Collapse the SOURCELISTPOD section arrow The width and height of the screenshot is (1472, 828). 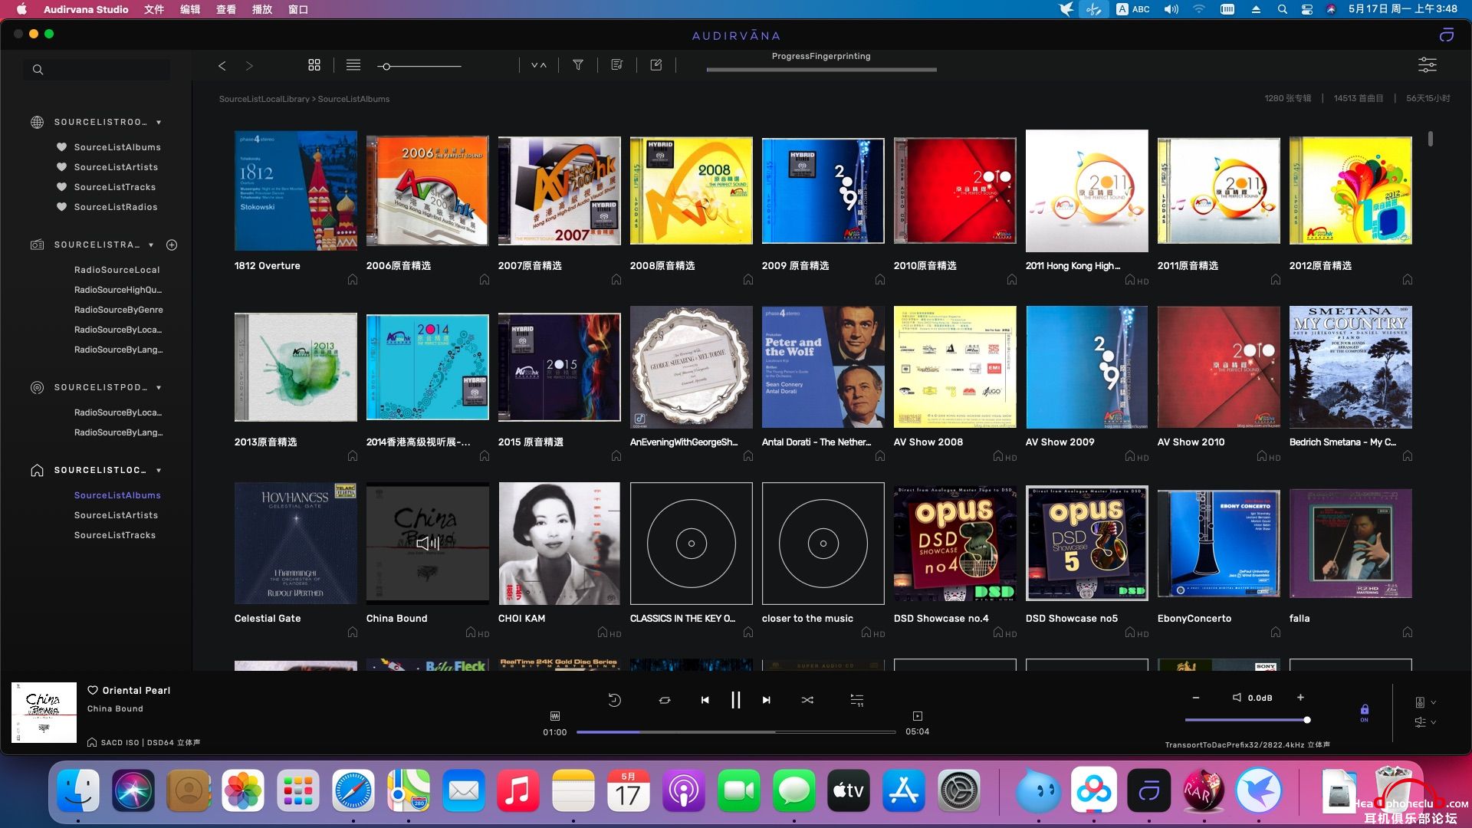click(159, 388)
